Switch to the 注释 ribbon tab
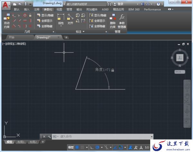 click(x=37, y=9)
